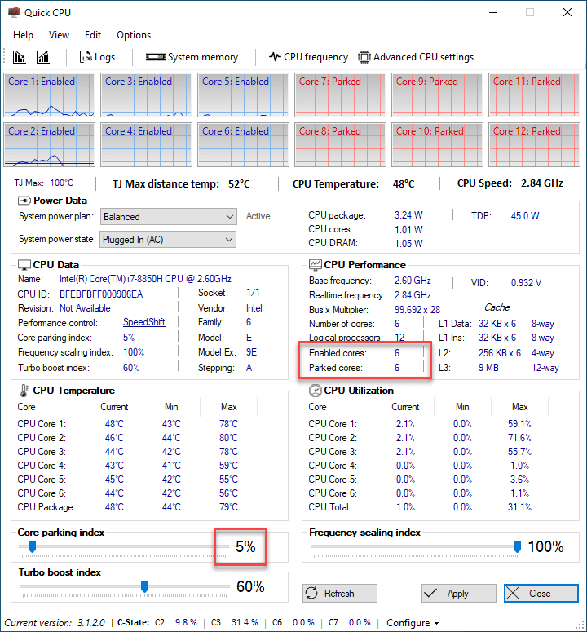Show the CPU frequency chart
Image resolution: width=587 pixels, height=632 pixels.
[x=308, y=57]
